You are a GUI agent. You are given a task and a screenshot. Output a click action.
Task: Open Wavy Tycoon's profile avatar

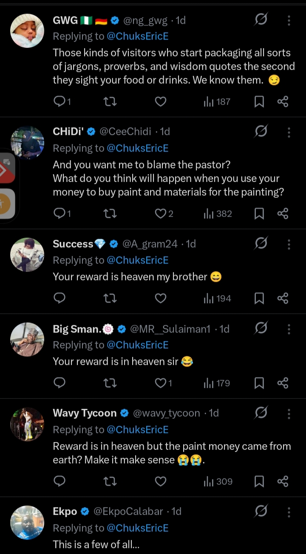pyautogui.click(x=27, y=424)
